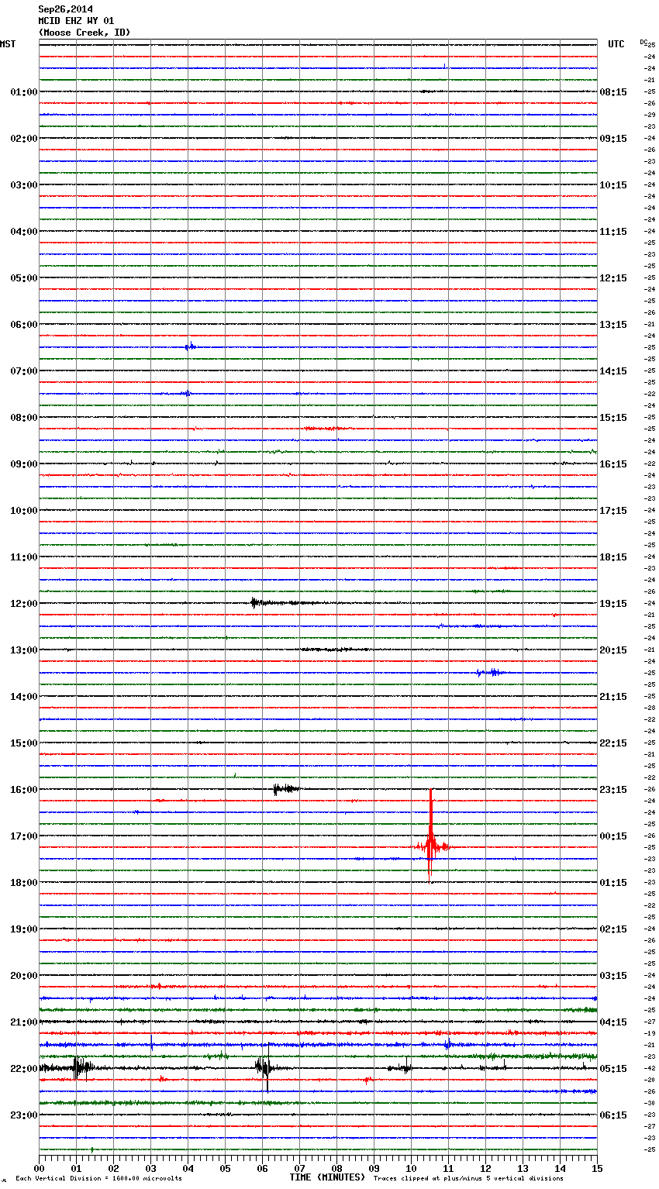659x1189 pixels.
Task: Click the 19:15 UTC time label
Action: (613, 604)
